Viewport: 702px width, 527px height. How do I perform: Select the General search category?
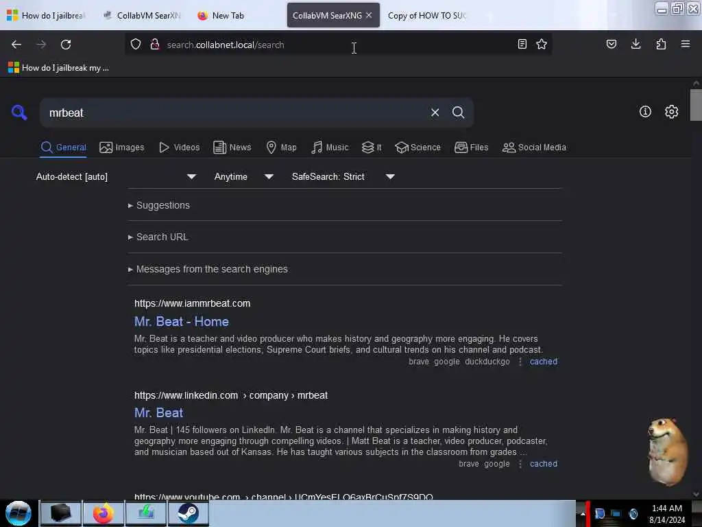(x=63, y=148)
